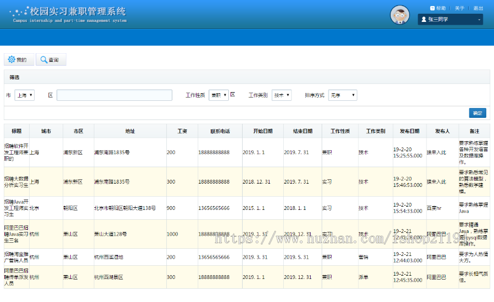494x302 pixels.
Task: Click the 工资 column header
Action: [182, 131]
